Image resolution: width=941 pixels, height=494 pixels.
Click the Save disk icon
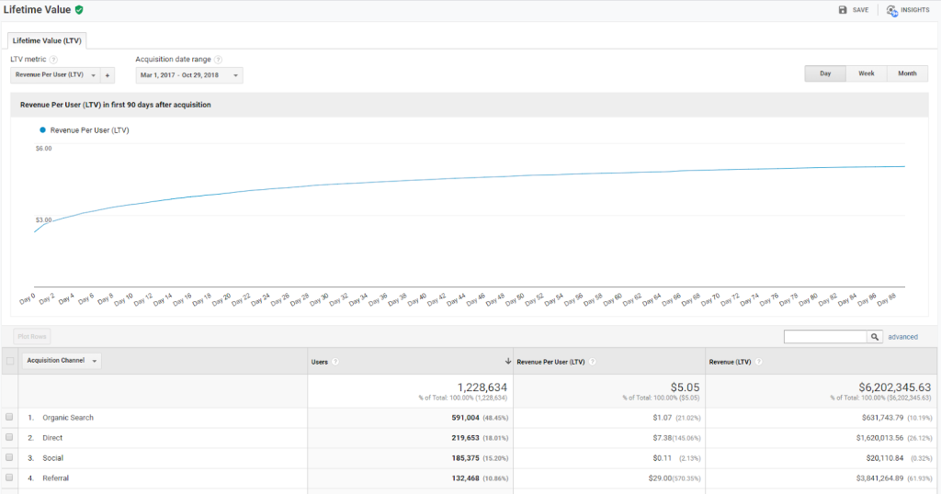click(843, 9)
